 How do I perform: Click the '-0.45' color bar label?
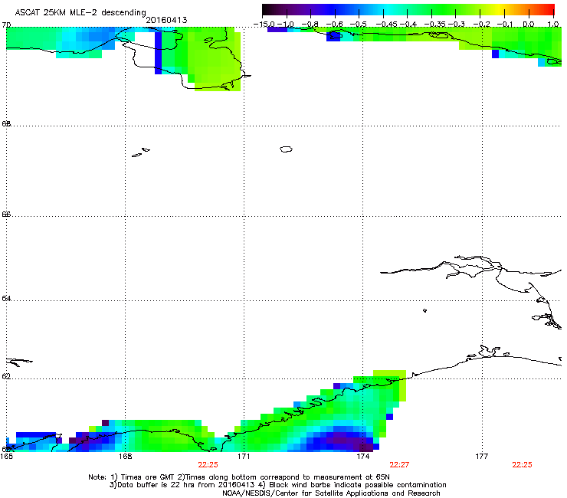tap(386, 25)
